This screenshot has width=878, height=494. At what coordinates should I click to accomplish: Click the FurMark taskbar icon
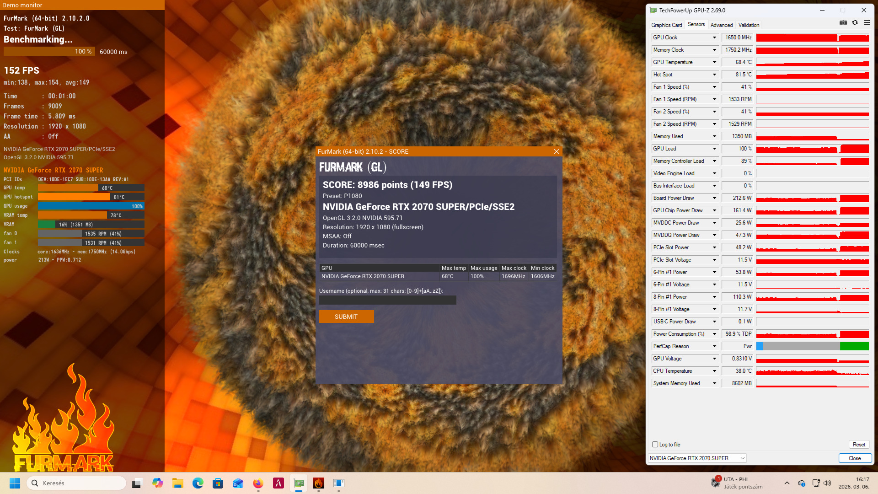click(319, 483)
